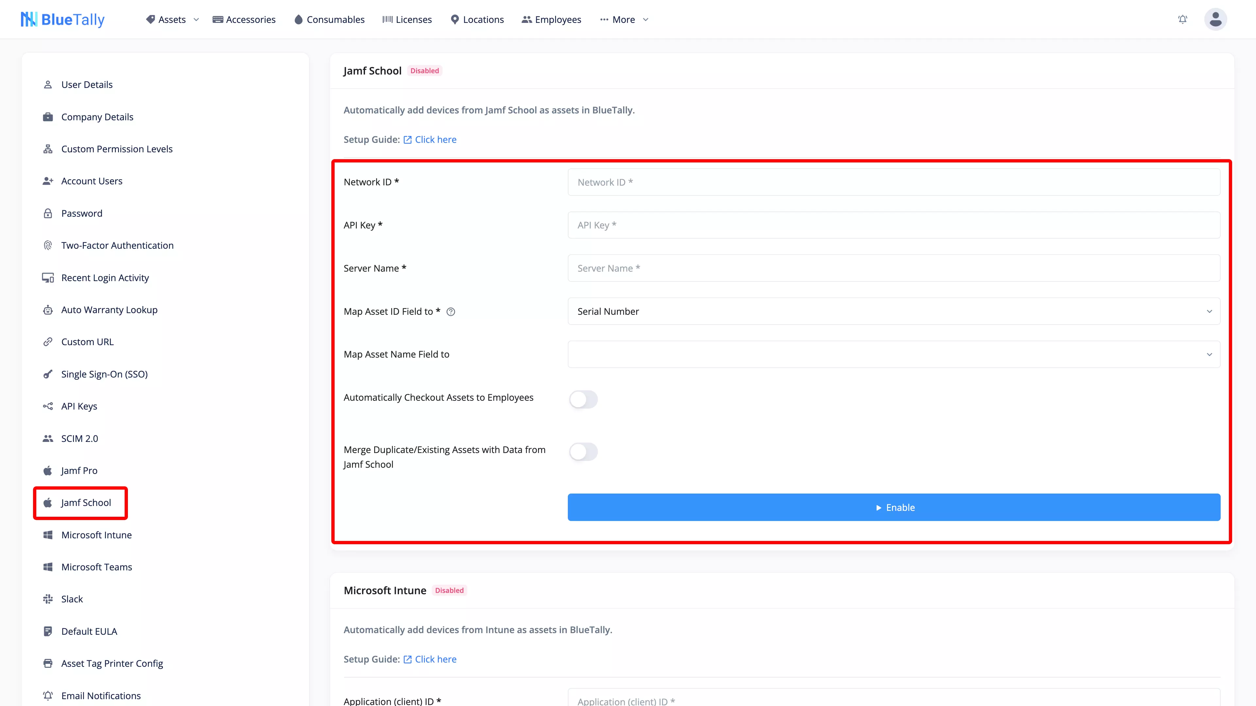
Task: Select Auto Warranty Lookup in sidebar
Action: coord(109,310)
